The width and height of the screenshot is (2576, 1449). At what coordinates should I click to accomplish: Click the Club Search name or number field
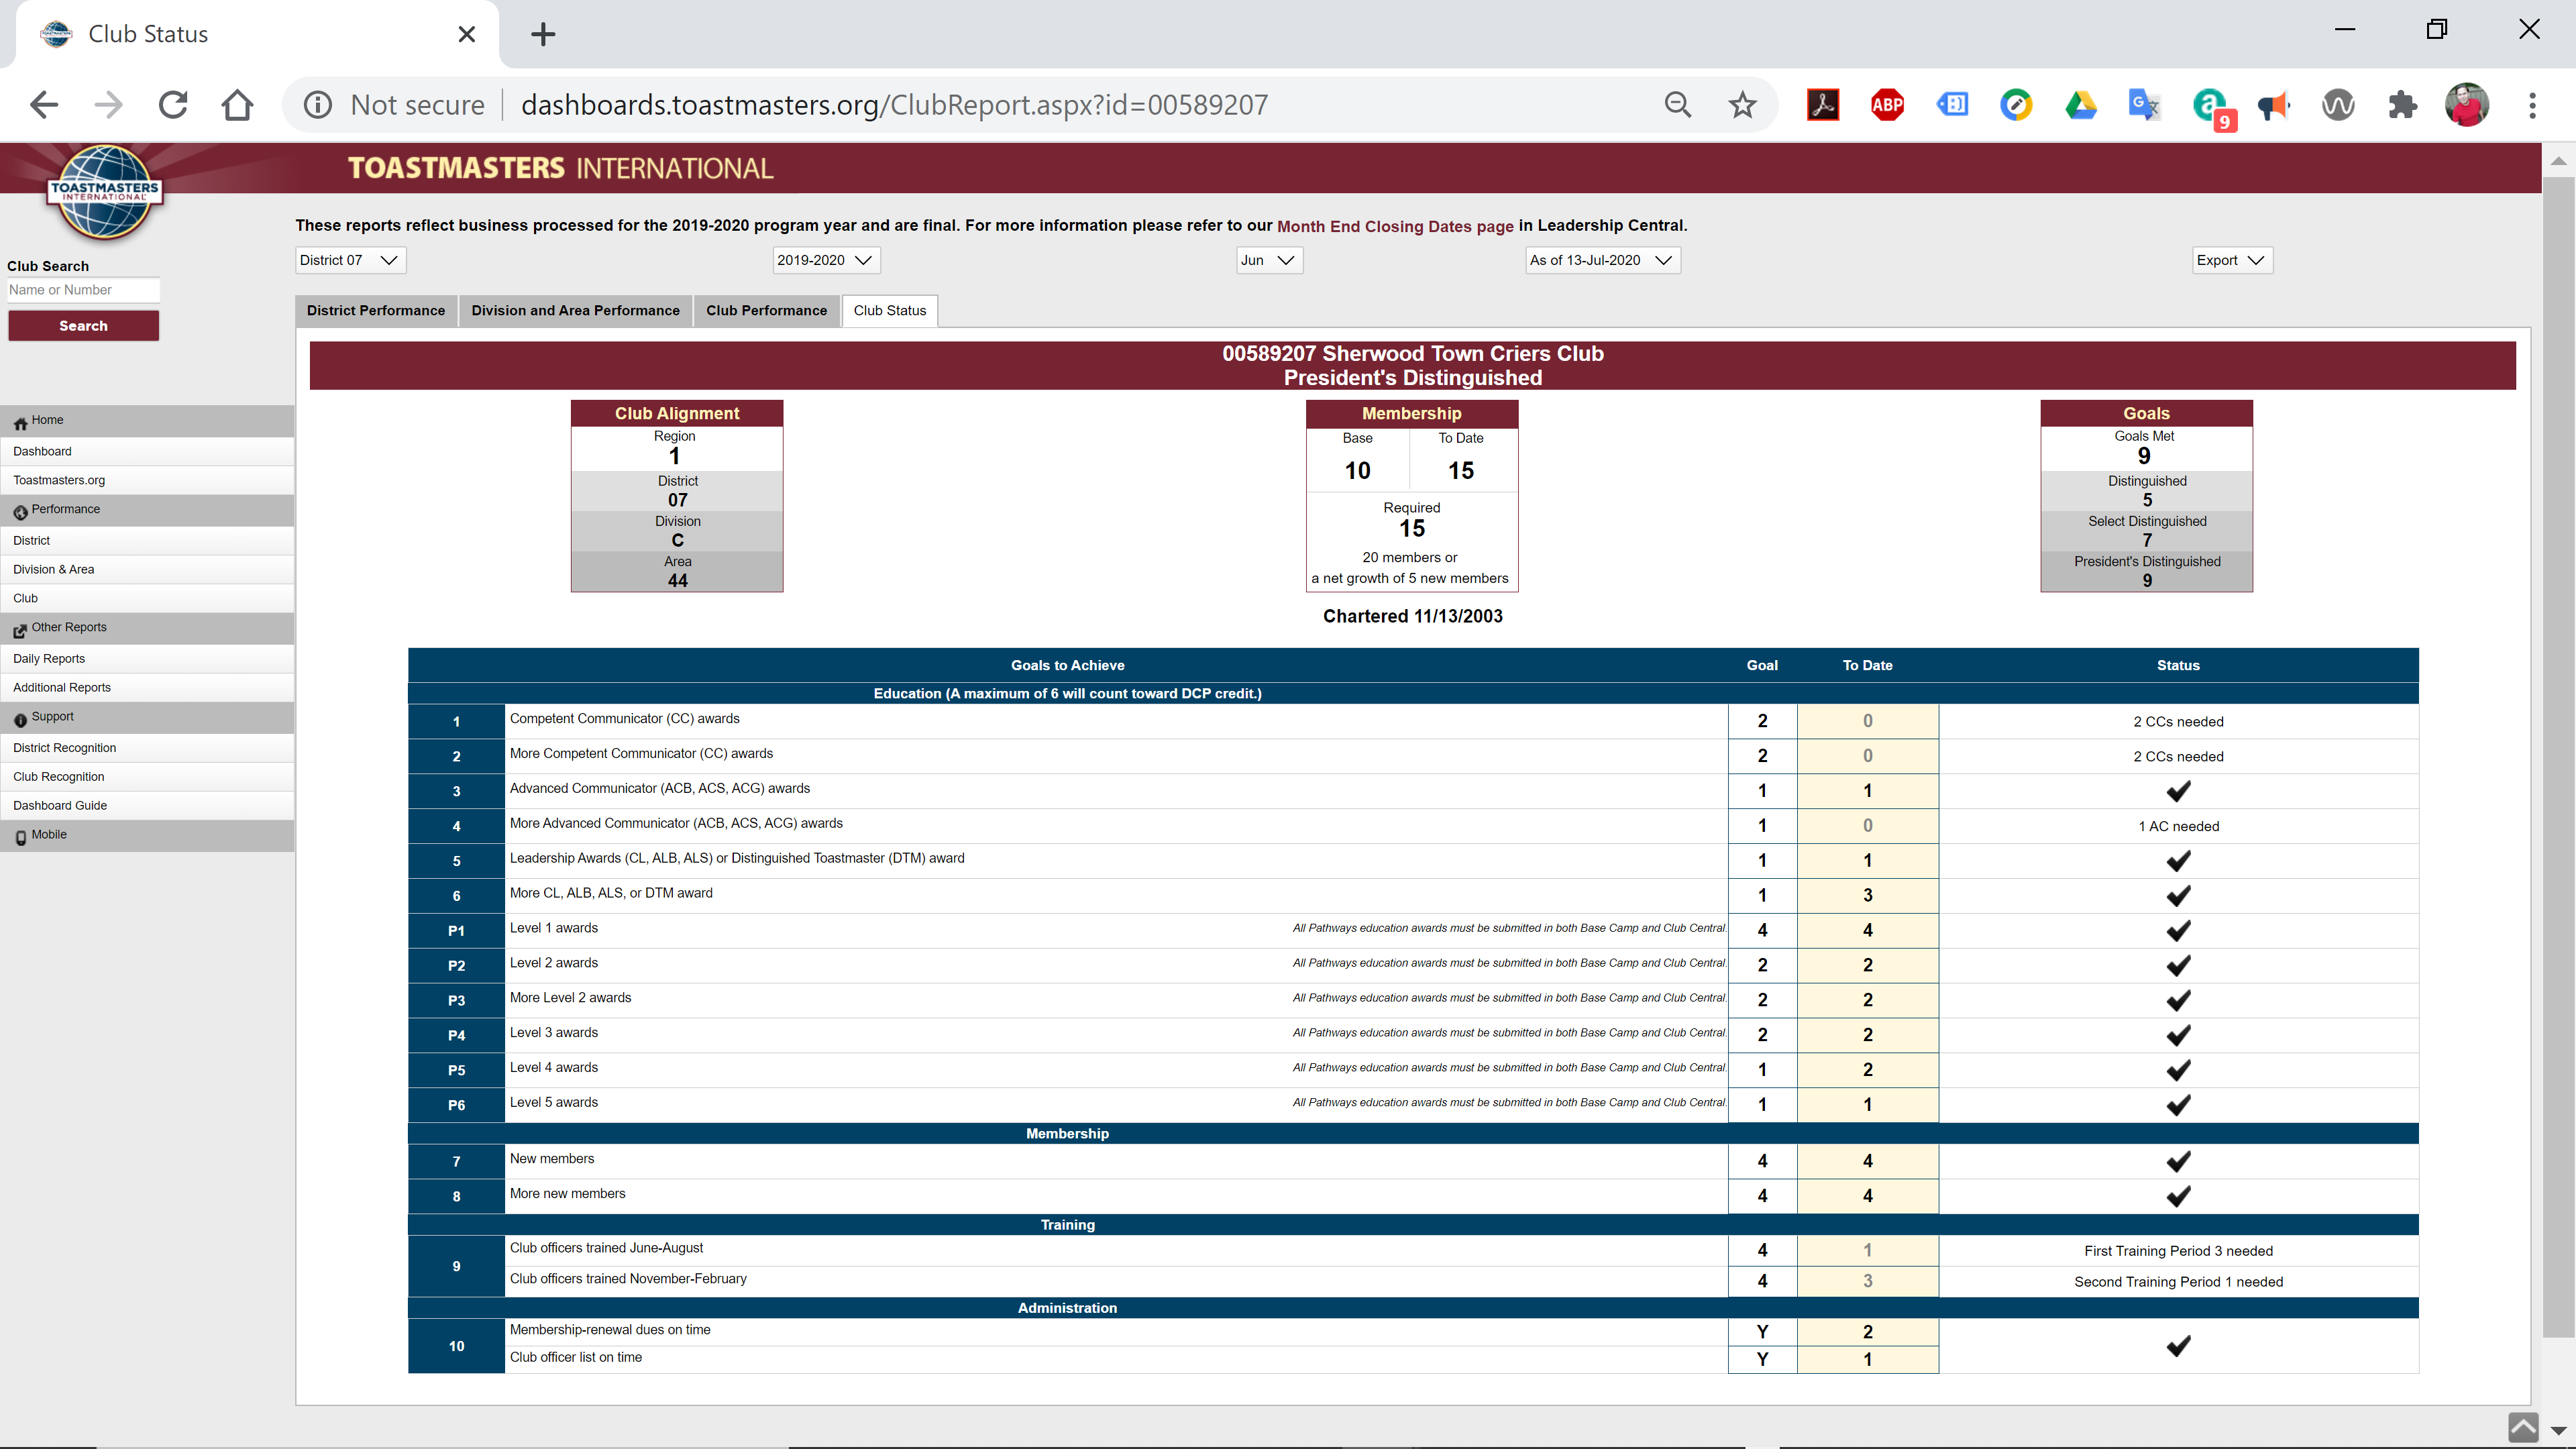pyautogui.click(x=83, y=290)
